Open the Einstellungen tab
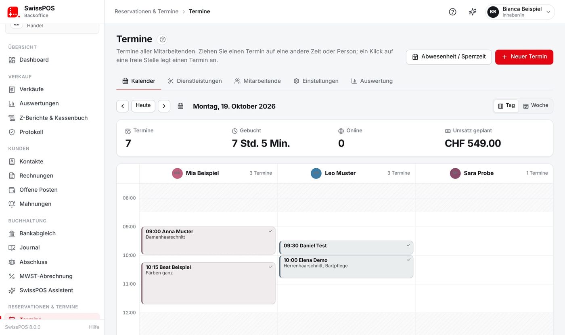 (x=316, y=81)
